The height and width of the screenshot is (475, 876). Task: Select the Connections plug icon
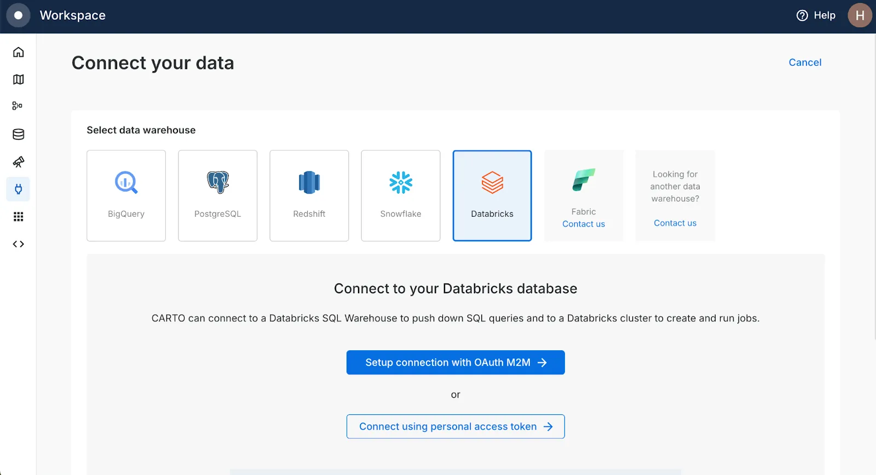pyautogui.click(x=18, y=189)
